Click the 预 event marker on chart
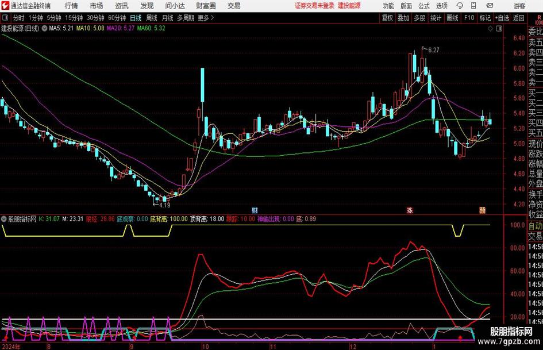The image size is (543, 350). (483, 210)
